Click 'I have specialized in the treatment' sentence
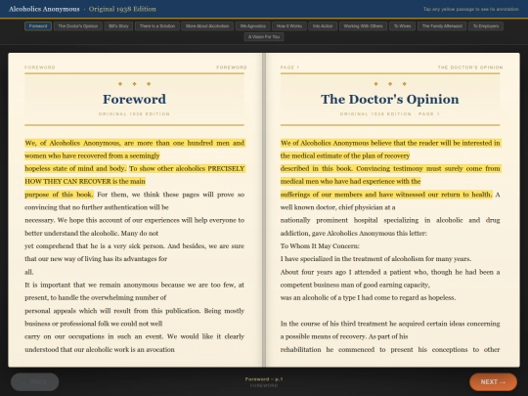This screenshot has height=396, width=528. pos(375,259)
